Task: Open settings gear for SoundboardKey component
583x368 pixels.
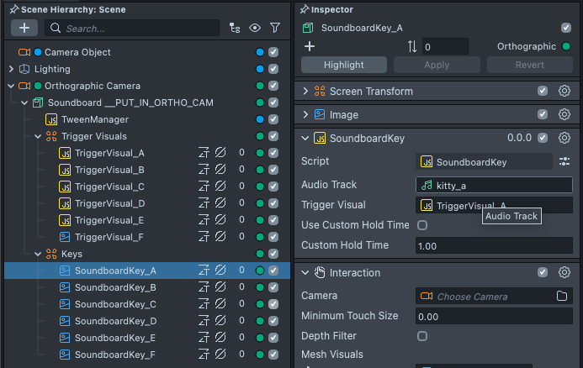Action: pyautogui.click(x=564, y=138)
